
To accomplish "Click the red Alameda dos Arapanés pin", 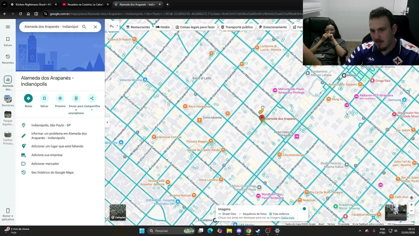I will (262, 119).
